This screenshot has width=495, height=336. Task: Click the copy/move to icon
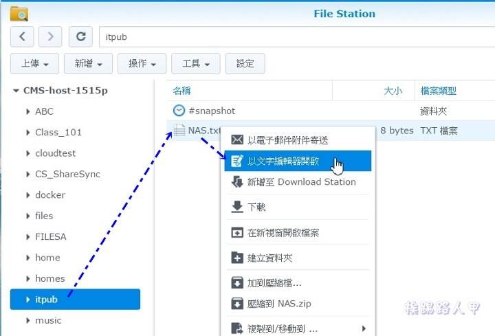pyautogui.click(x=237, y=328)
